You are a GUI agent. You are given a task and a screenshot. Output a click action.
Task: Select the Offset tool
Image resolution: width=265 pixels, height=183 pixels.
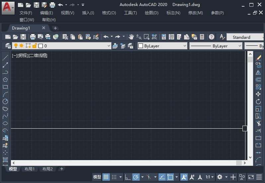point(258,80)
